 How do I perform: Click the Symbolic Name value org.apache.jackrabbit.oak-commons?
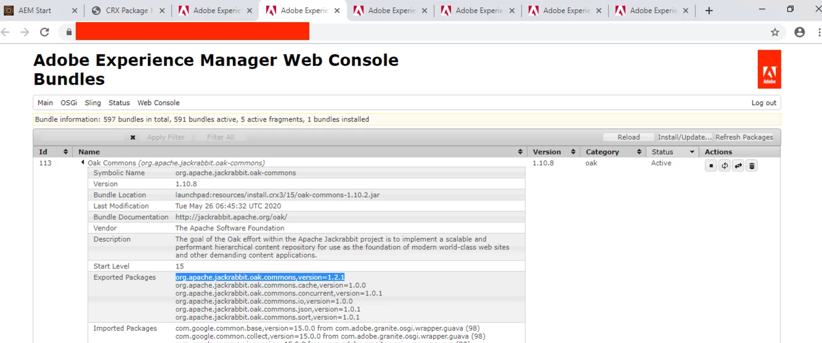coord(235,173)
